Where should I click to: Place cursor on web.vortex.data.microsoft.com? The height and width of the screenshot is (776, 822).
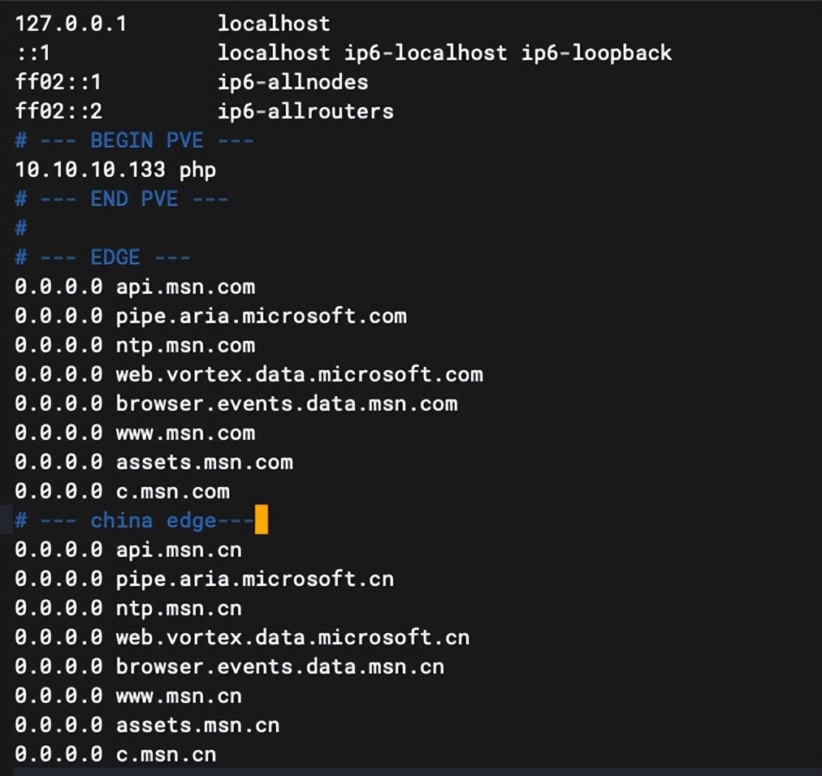click(x=299, y=374)
